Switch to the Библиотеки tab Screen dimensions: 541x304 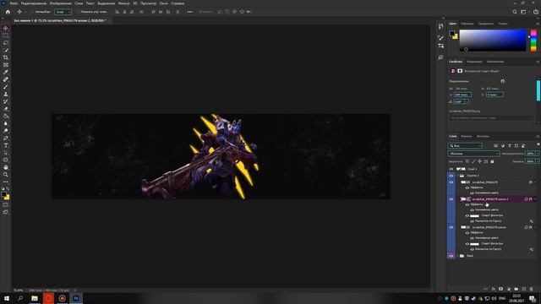[495, 62]
